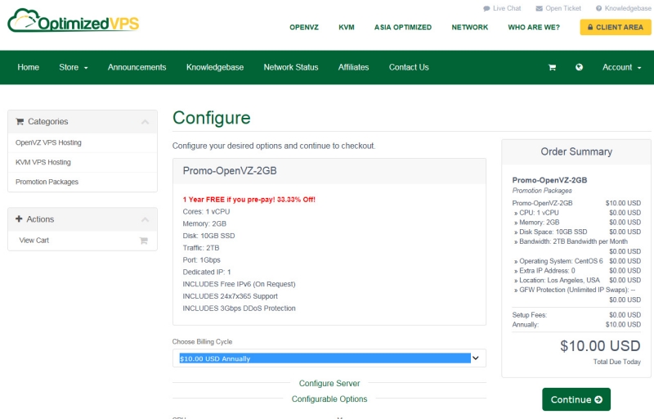This screenshot has height=419, width=654.
Task: Open the billing cycle dropdown
Action: pos(329,358)
